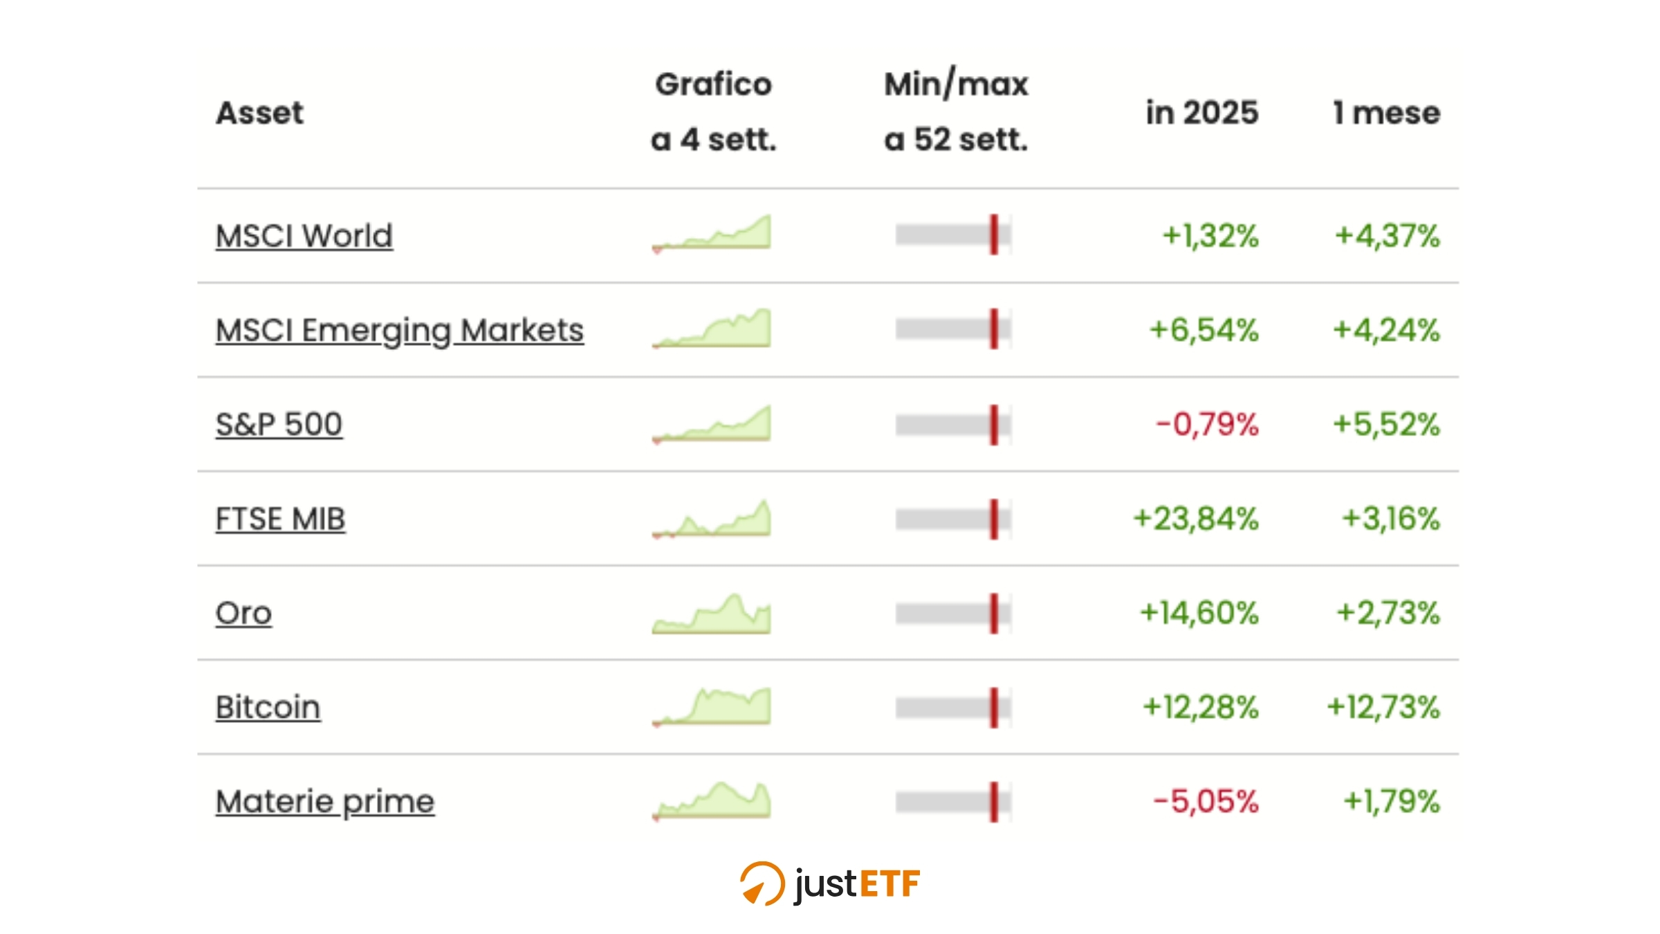Click S&P 500 52-week min/max bar

coord(953,425)
